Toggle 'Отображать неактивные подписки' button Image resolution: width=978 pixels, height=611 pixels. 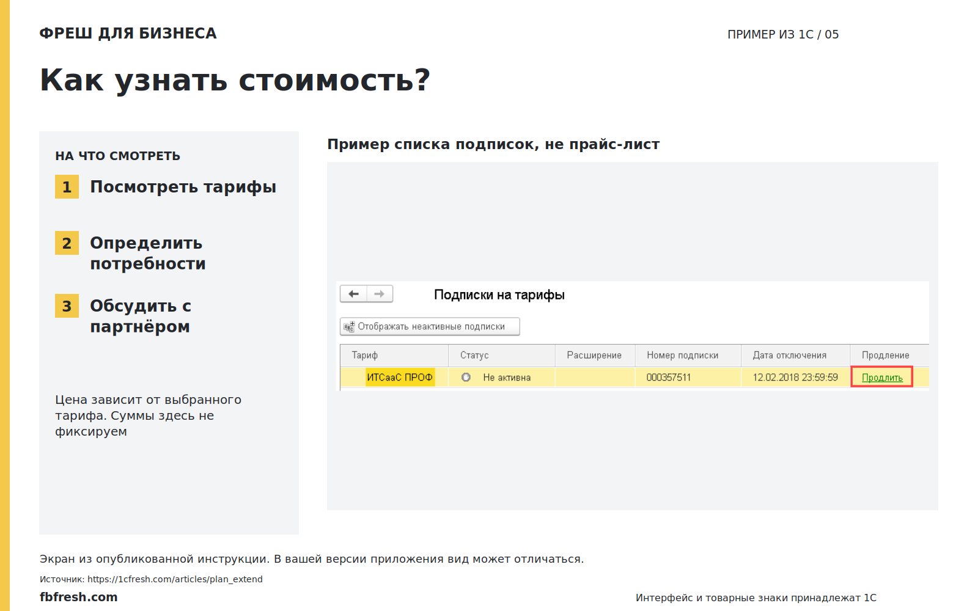pyautogui.click(x=430, y=326)
